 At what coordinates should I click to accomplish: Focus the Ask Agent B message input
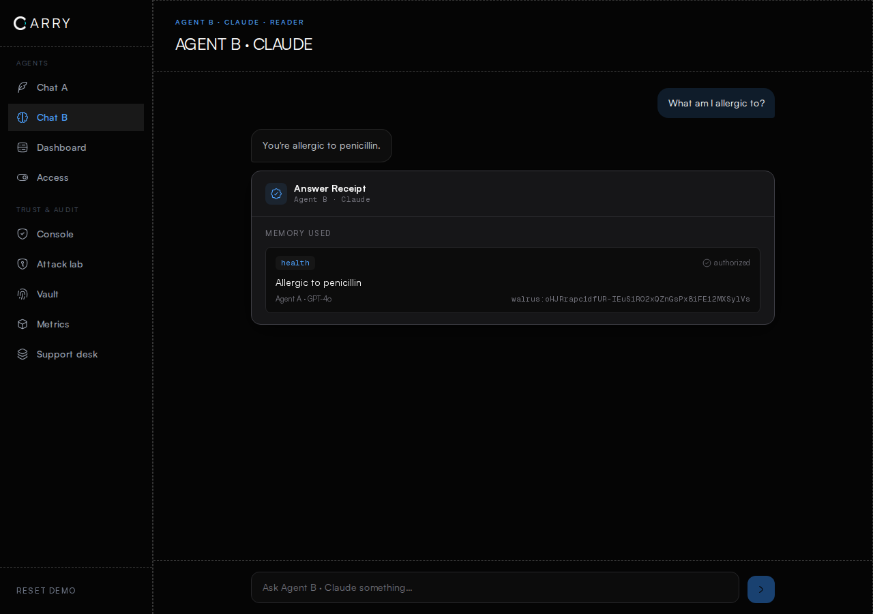click(x=495, y=587)
